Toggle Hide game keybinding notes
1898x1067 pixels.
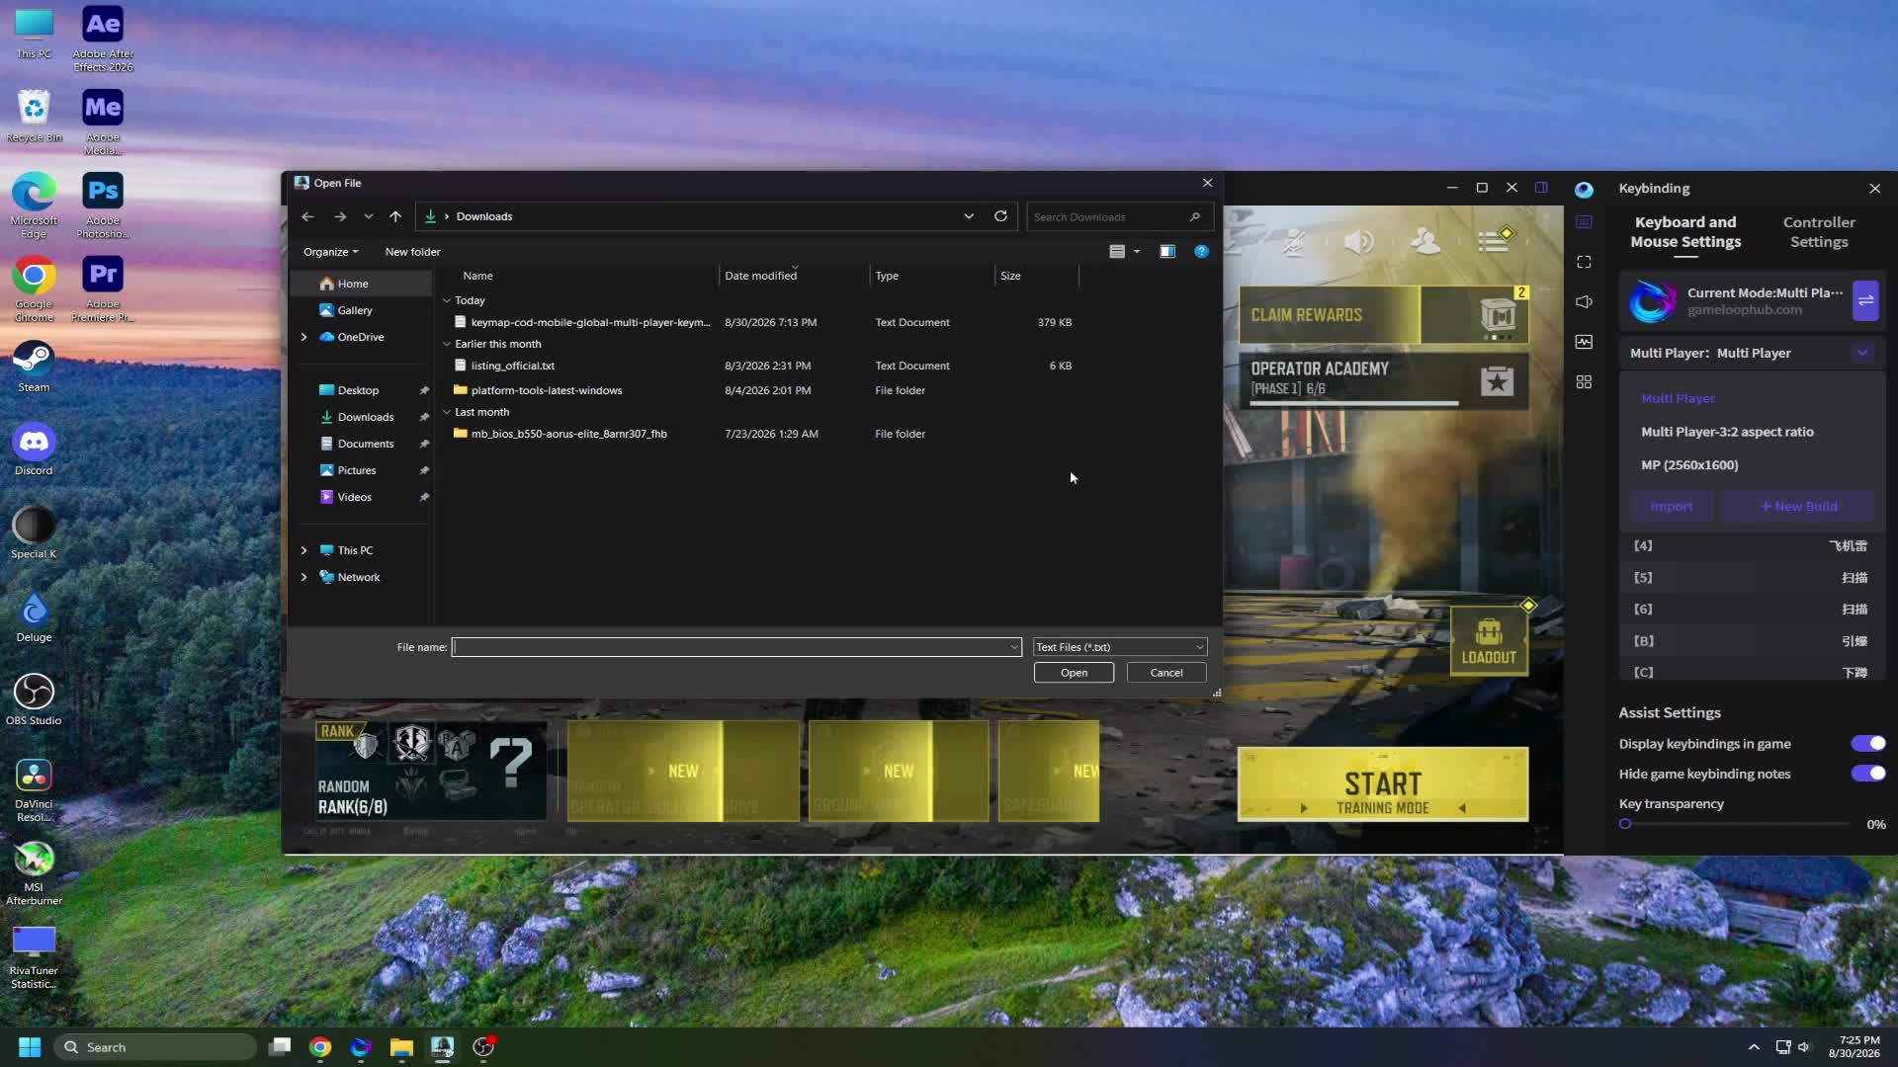tap(1868, 774)
